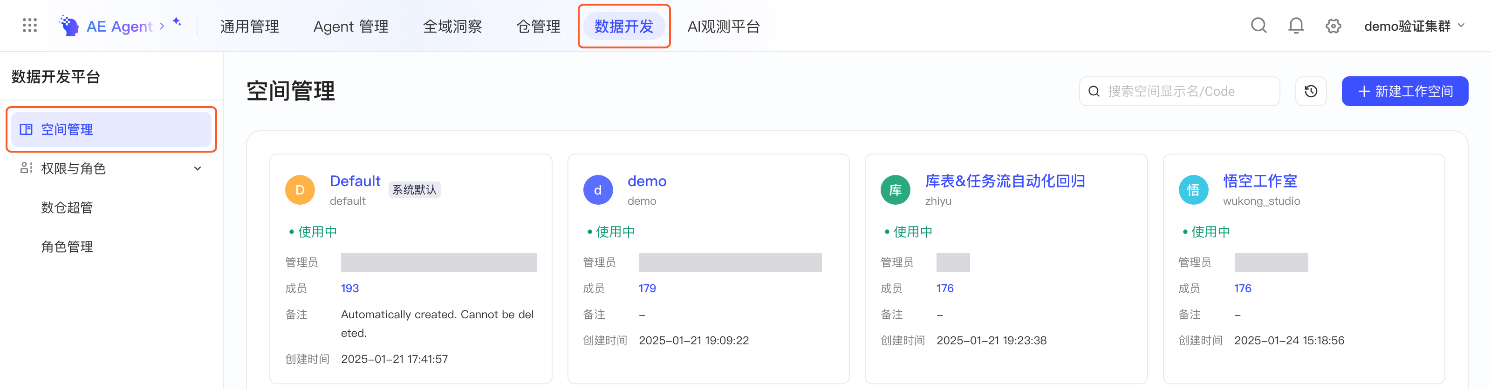Open the Default workspace link

coord(355,181)
